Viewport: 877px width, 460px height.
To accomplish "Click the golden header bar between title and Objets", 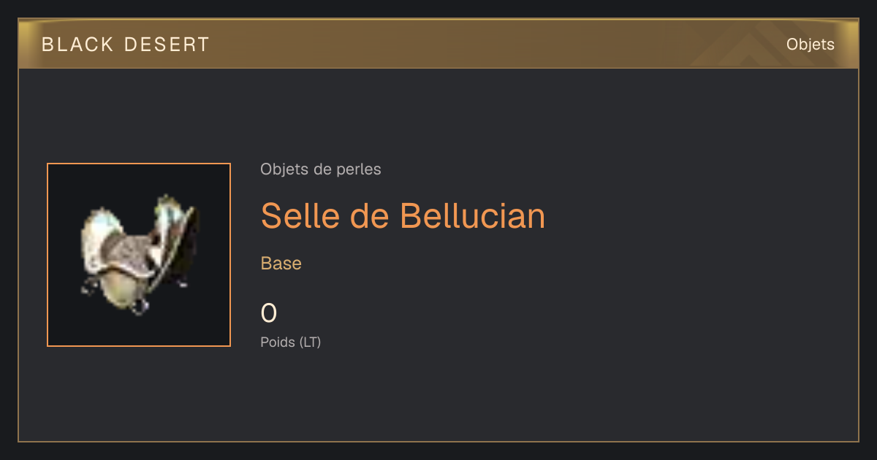I will 497,45.
